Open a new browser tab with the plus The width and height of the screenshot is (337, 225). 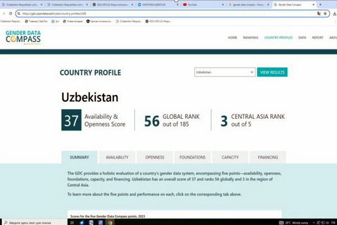click(x=320, y=4)
